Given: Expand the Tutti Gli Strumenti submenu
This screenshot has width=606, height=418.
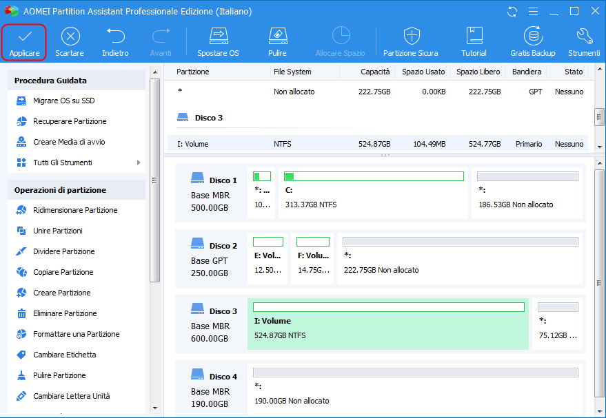Looking at the screenshot, I should [x=139, y=163].
